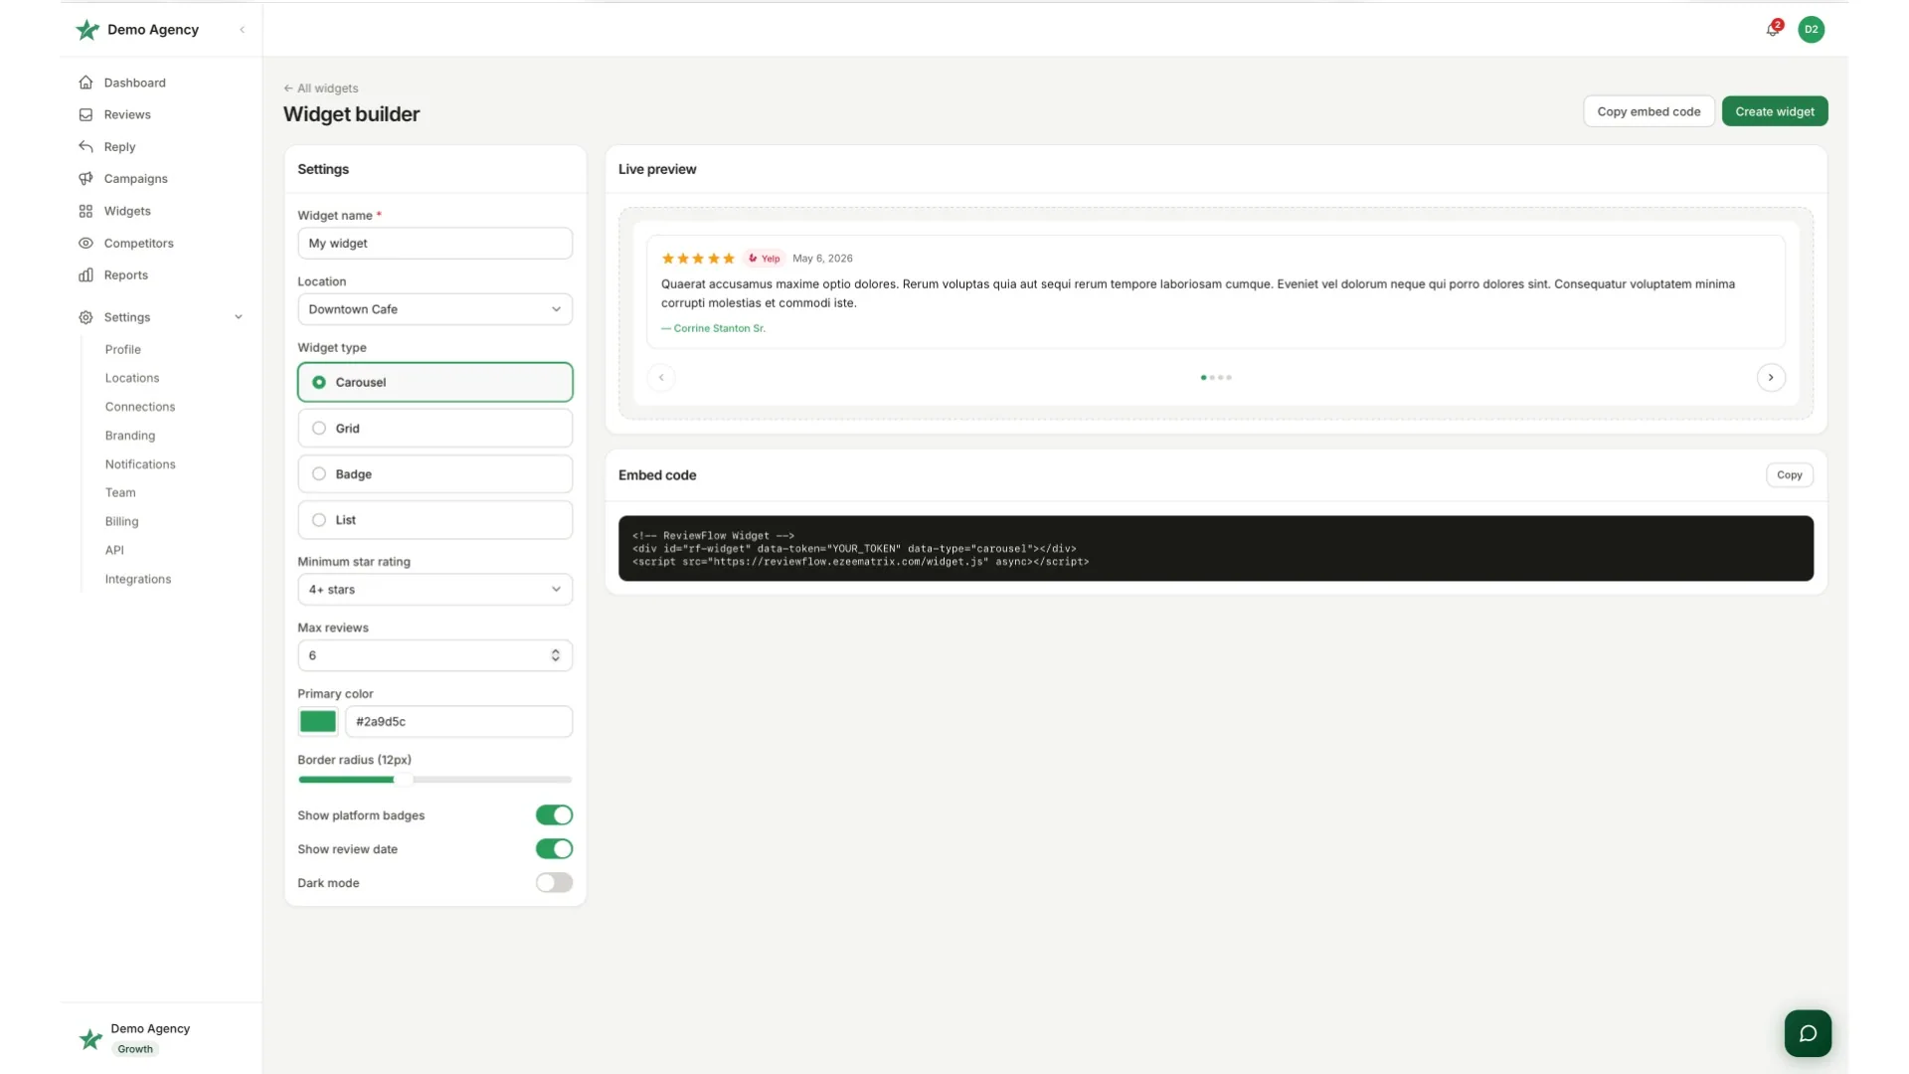
Task: Go to next carousel review arrow
Action: [1771, 378]
